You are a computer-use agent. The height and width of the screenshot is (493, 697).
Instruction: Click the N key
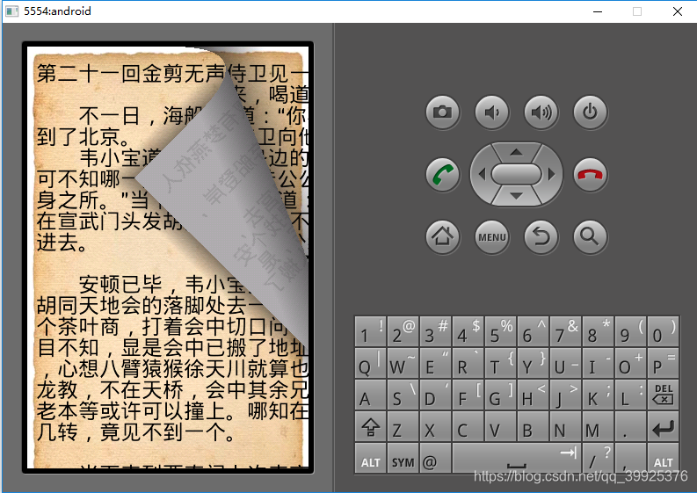coord(565,426)
